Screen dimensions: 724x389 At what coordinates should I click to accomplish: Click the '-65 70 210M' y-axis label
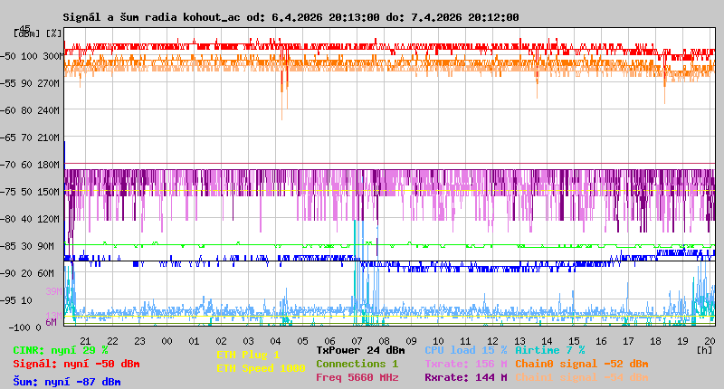tap(30, 138)
